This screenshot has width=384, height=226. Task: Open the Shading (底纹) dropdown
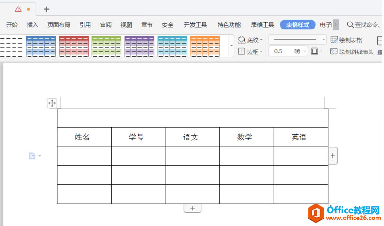tap(250, 40)
